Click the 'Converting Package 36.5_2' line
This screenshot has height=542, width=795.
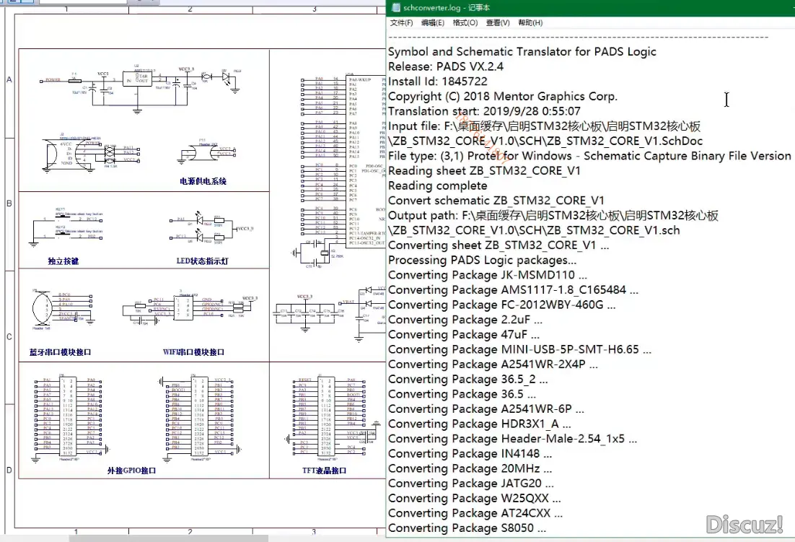467,379
